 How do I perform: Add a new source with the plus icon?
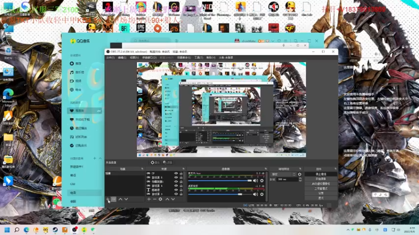coord(149,199)
